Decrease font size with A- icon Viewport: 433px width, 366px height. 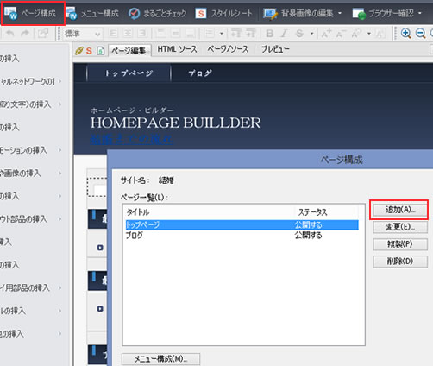[341, 34]
